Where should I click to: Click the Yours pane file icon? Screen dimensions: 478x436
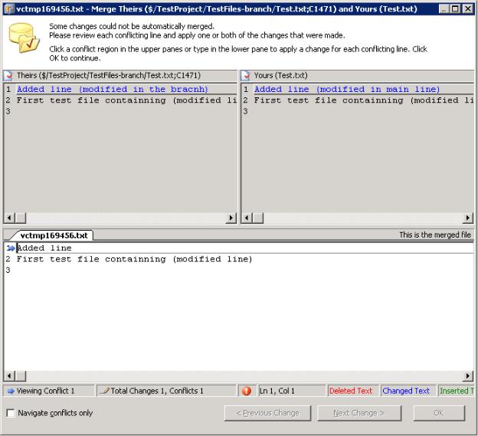(x=245, y=75)
